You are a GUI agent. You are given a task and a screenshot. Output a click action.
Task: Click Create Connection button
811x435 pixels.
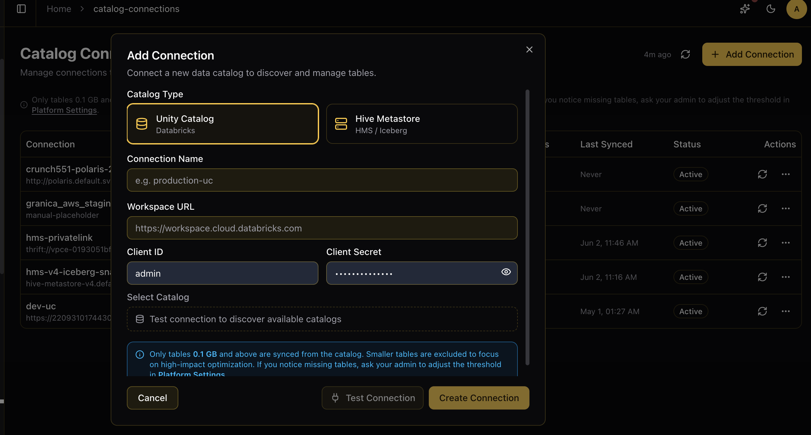tap(479, 398)
